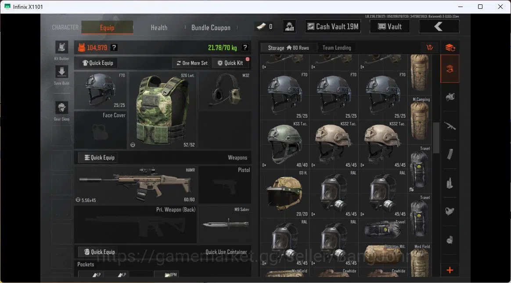This screenshot has height=283, width=511.
Task: Maximize the Infinix X1101 window
Action: [480, 7]
